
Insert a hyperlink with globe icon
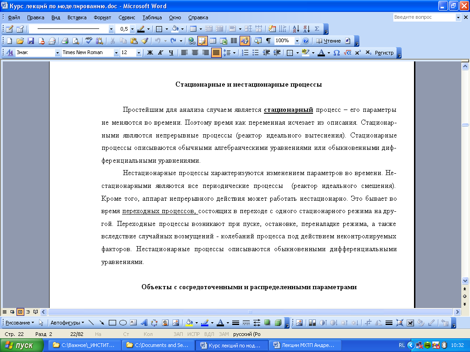[x=191, y=41]
